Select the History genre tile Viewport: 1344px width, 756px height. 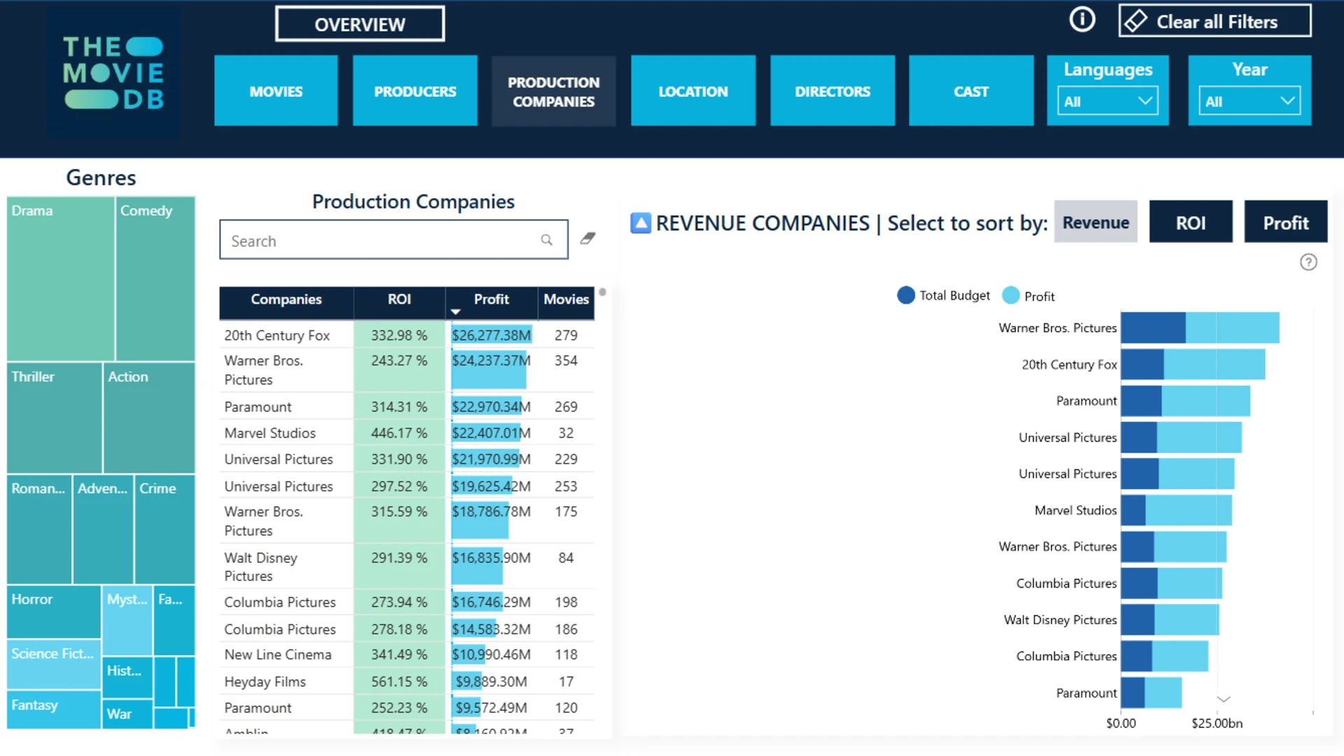pos(127,677)
